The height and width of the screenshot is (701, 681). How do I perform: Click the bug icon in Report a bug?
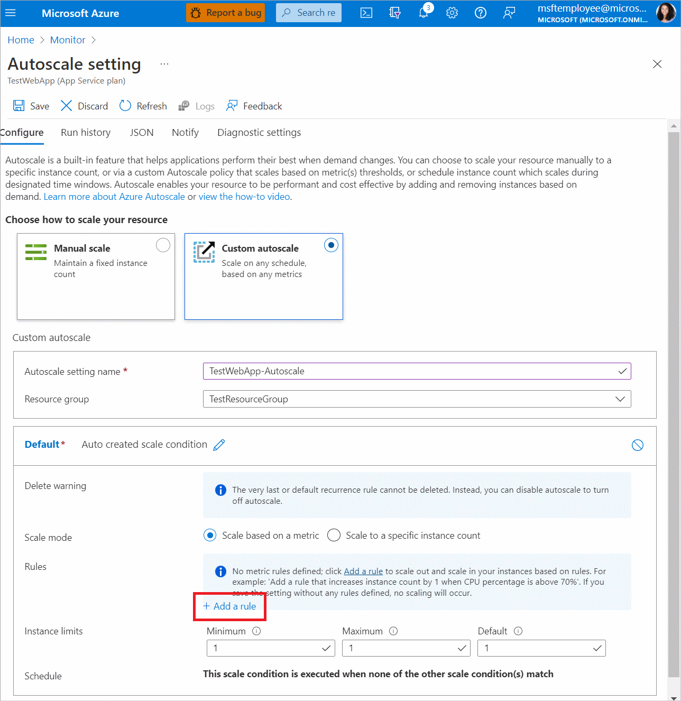[196, 13]
